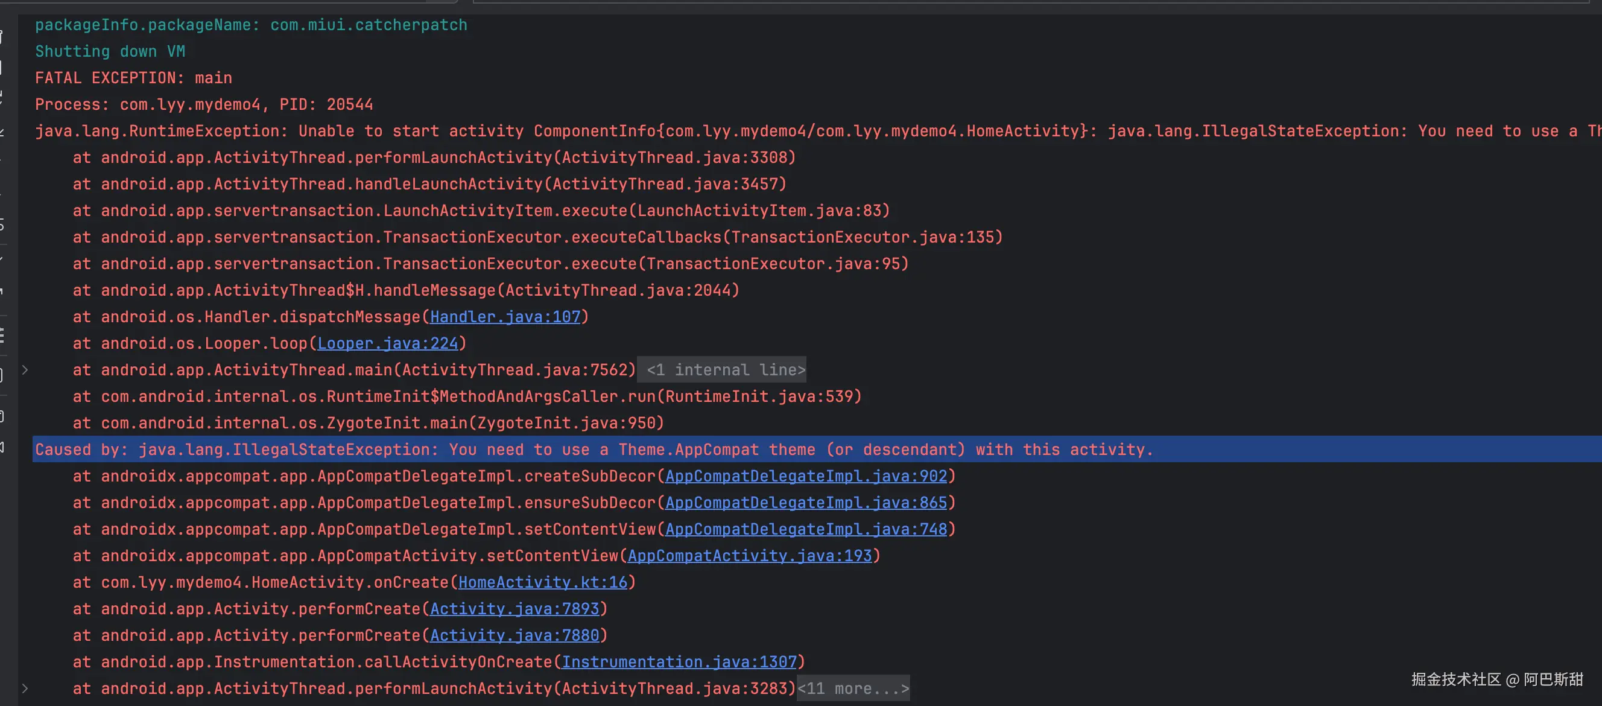Image resolution: width=1602 pixels, height=706 pixels.
Task: Click the 'Shutting down VM' log line
Action: pyautogui.click(x=110, y=52)
